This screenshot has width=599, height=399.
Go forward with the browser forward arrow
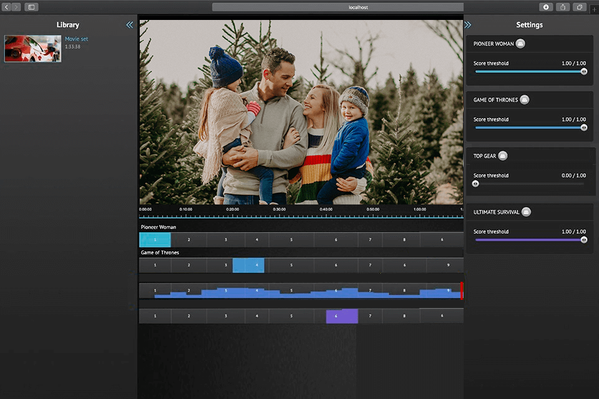16,7
